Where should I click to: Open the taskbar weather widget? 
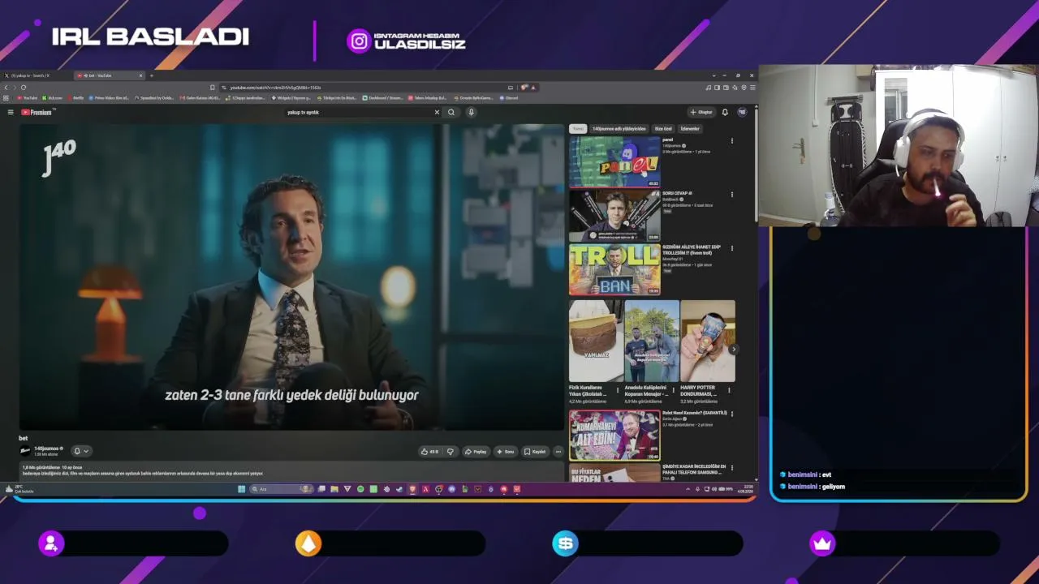(19, 489)
